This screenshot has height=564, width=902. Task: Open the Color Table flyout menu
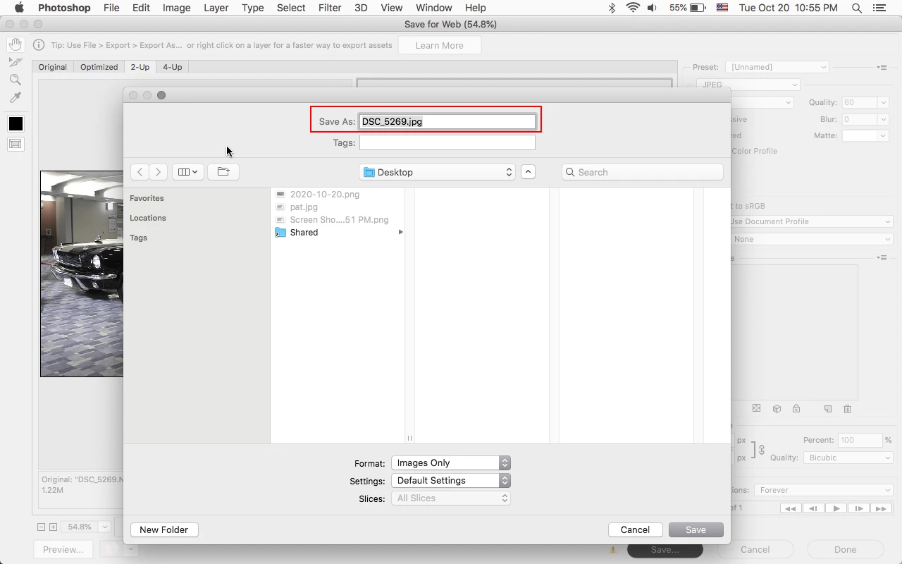click(882, 257)
